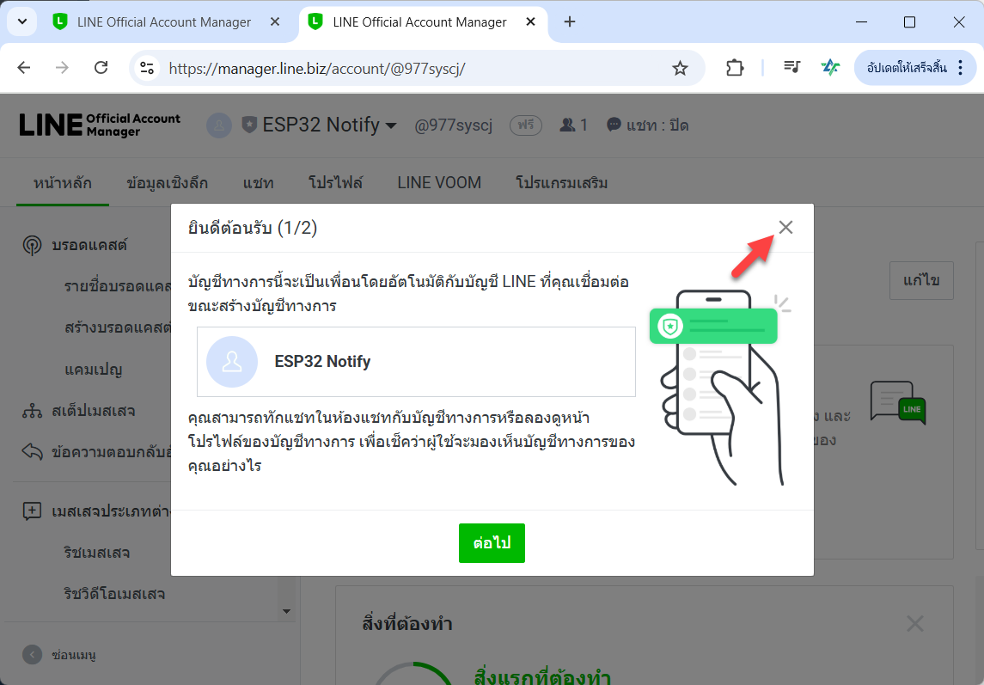Click the site information icon in address bar
The height and width of the screenshot is (685, 984).
pos(147,68)
